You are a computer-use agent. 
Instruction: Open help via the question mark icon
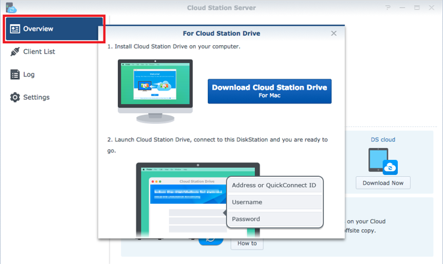pyautogui.click(x=388, y=8)
